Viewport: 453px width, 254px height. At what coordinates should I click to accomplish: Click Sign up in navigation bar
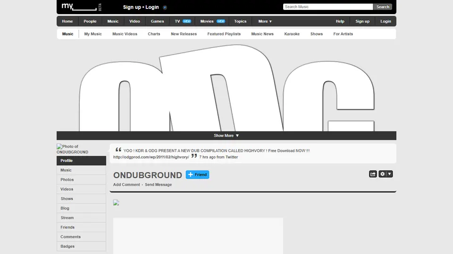(x=362, y=21)
